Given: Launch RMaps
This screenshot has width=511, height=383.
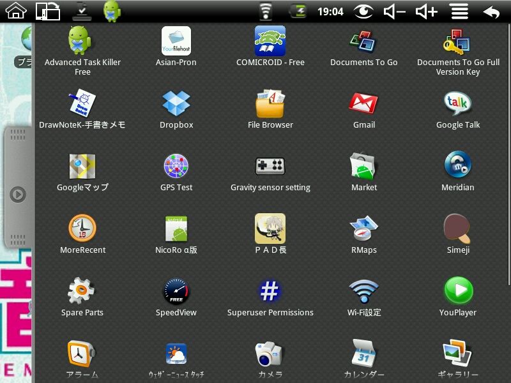Looking at the screenshot, I should pyautogui.click(x=363, y=234).
